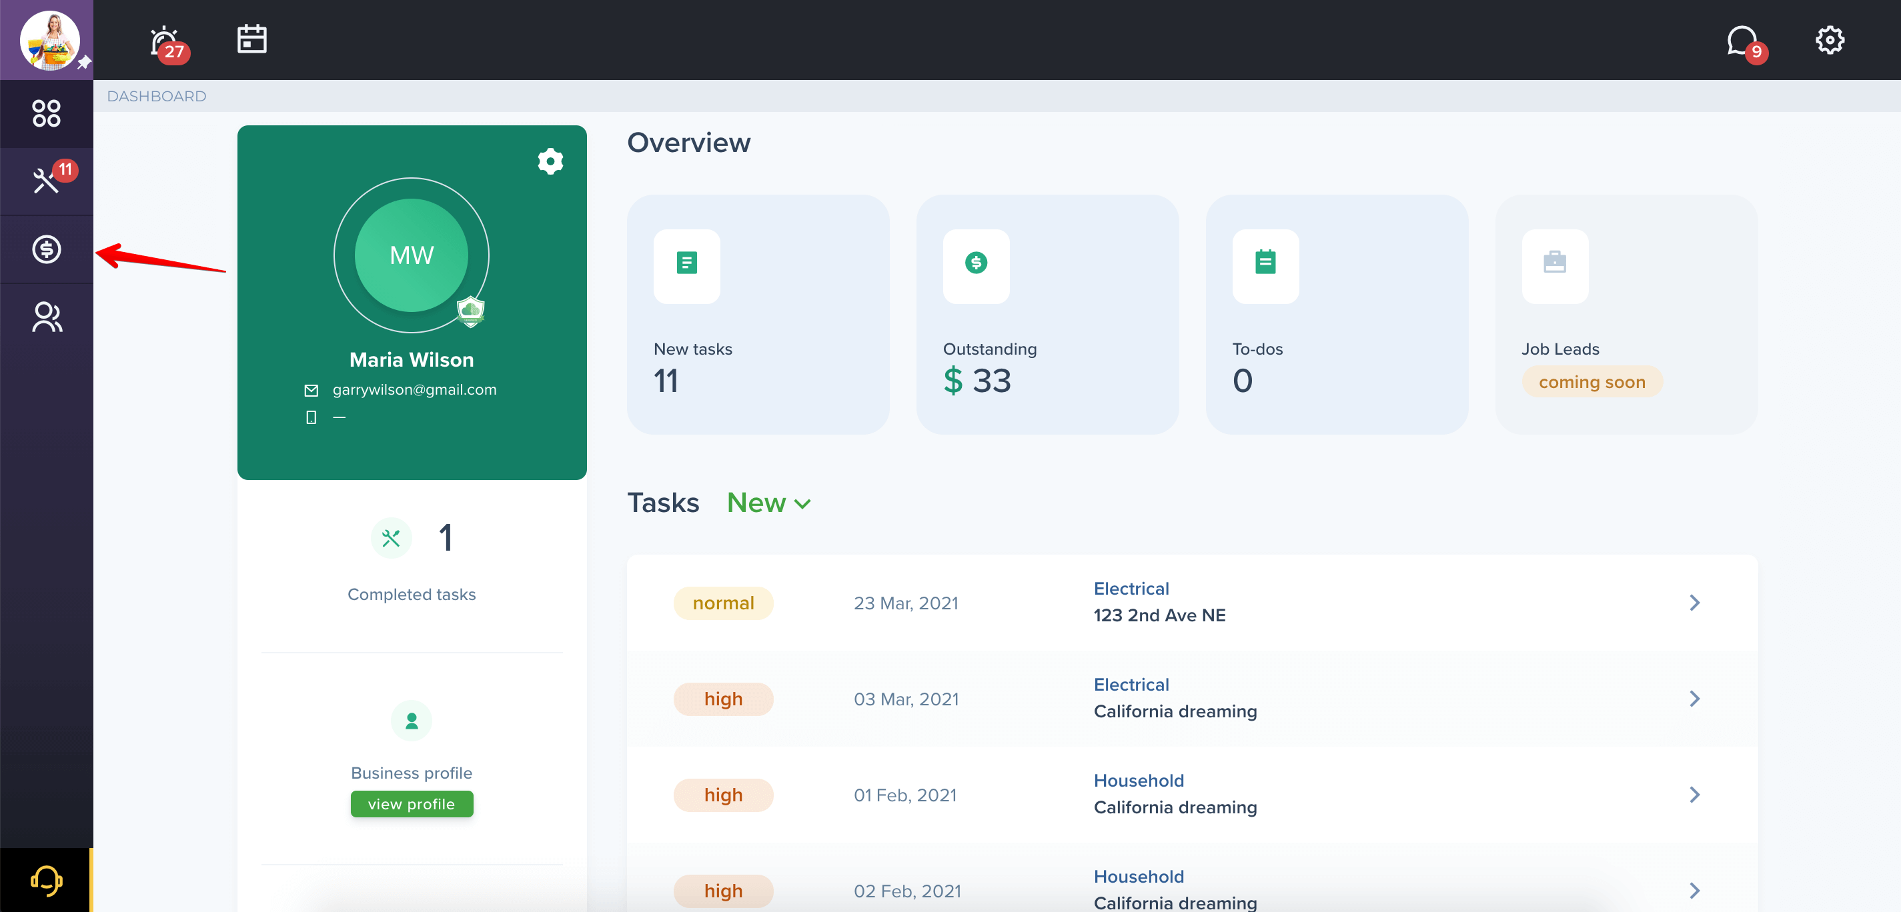Click the coming soon badge
This screenshot has height=912, width=1901.
(x=1592, y=382)
